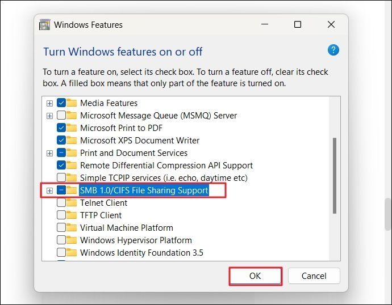Select Remote Differential Compression API Support item
This screenshot has height=305, width=392.
(166, 166)
